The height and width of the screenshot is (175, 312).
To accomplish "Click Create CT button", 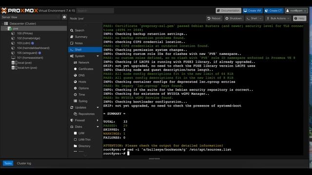I will click(x=273, y=11).
